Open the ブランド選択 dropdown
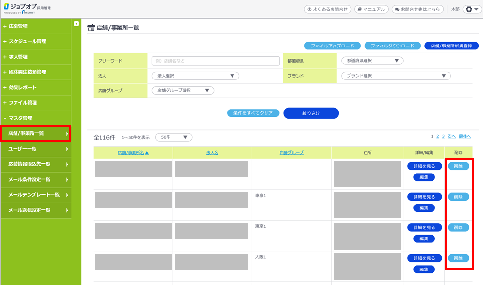This screenshot has width=483, height=285. click(396, 76)
